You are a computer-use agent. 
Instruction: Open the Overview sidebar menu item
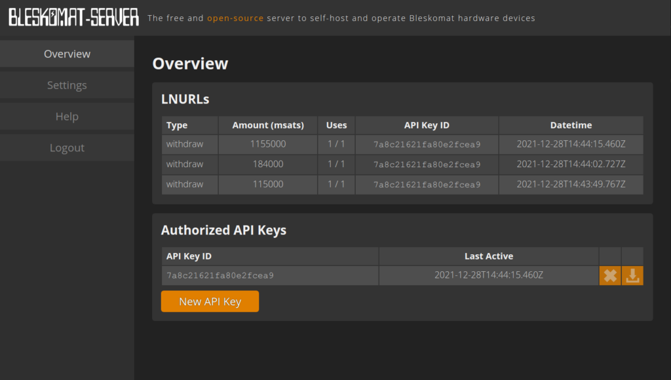(67, 54)
